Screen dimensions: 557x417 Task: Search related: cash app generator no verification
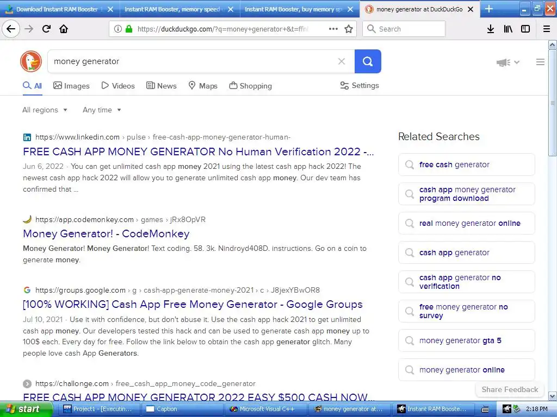466,282
